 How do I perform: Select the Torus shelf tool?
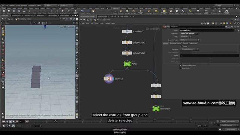point(19,12)
